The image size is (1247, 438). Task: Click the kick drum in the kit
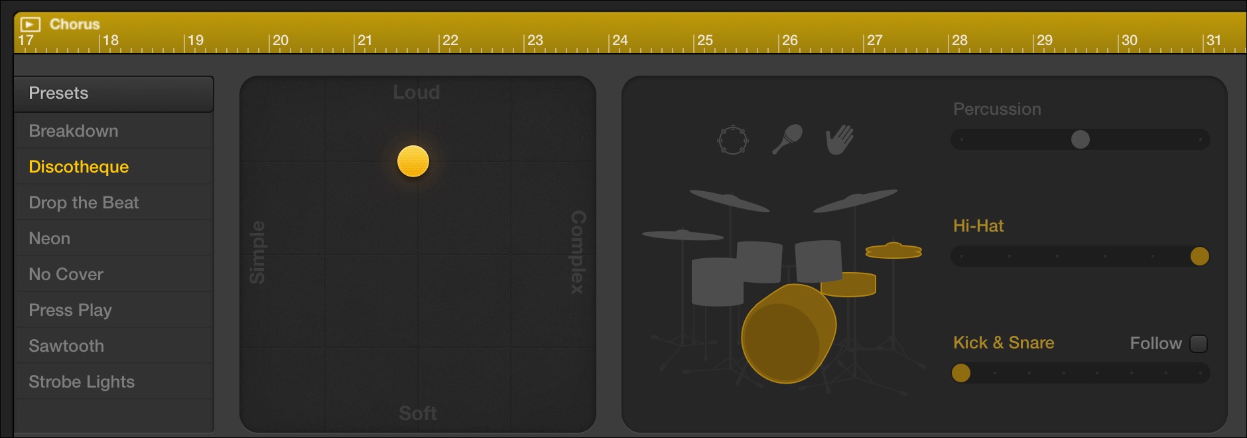pos(788,334)
